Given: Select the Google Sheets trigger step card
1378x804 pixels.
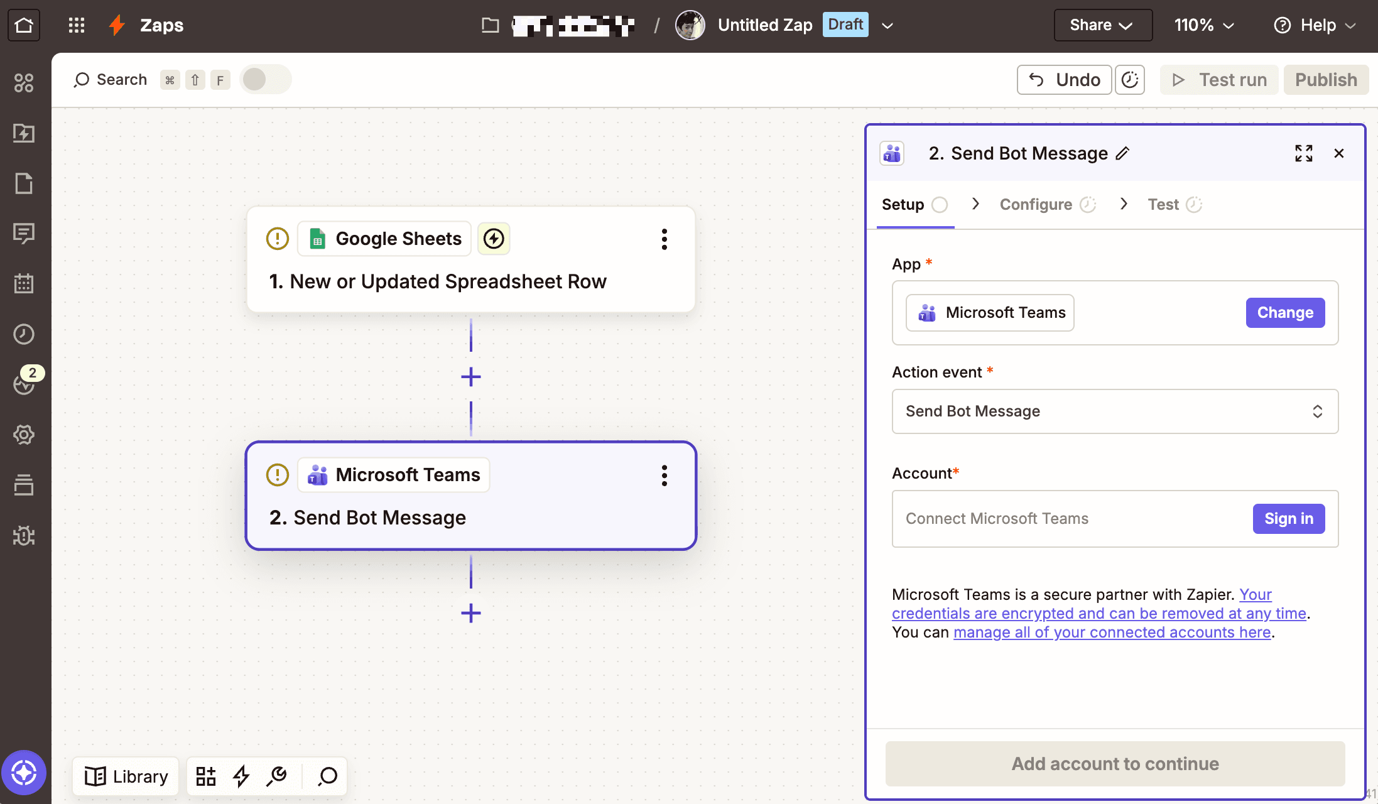Looking at the screenshot, I should tap(471, 259).
